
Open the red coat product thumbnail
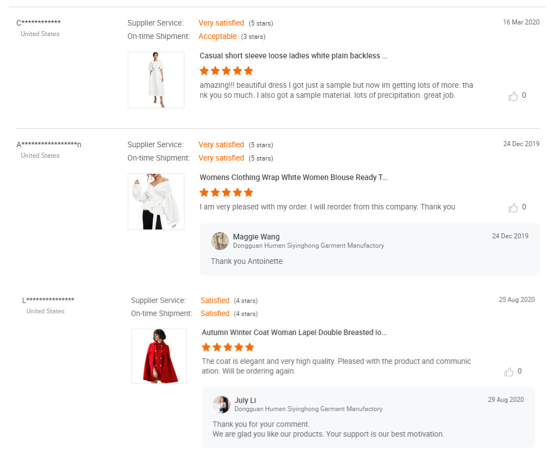(159, 356)
